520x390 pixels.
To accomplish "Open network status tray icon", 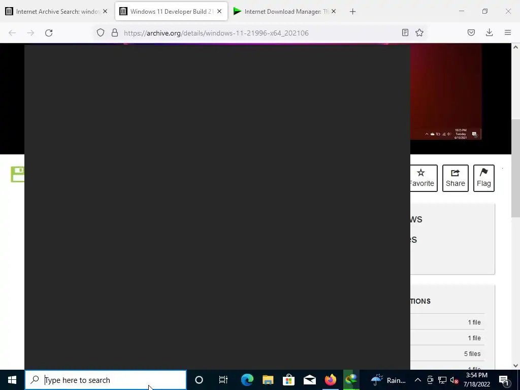I will pyautogui.click(x=442, y=380).
